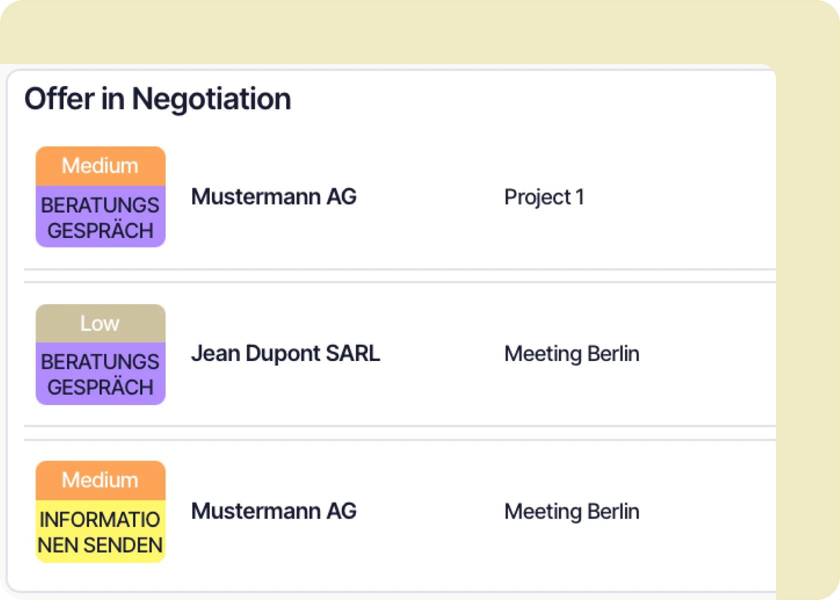Select Meeting Berlin in the bottom row
This screenshot has height=600, width=840.
click(571, 511)
